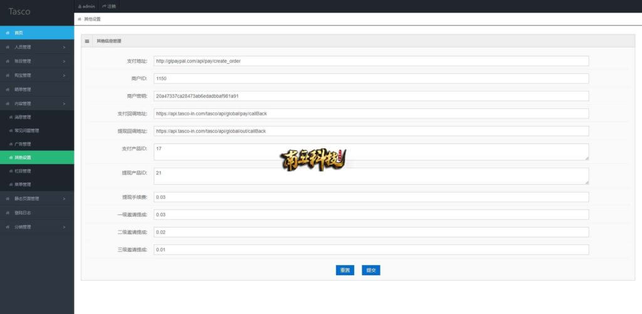The height and width of the screenshot is (314, 642).
Task: Click the 支付回调地址 pay/callBack field
Action: [x=371, y=113]
